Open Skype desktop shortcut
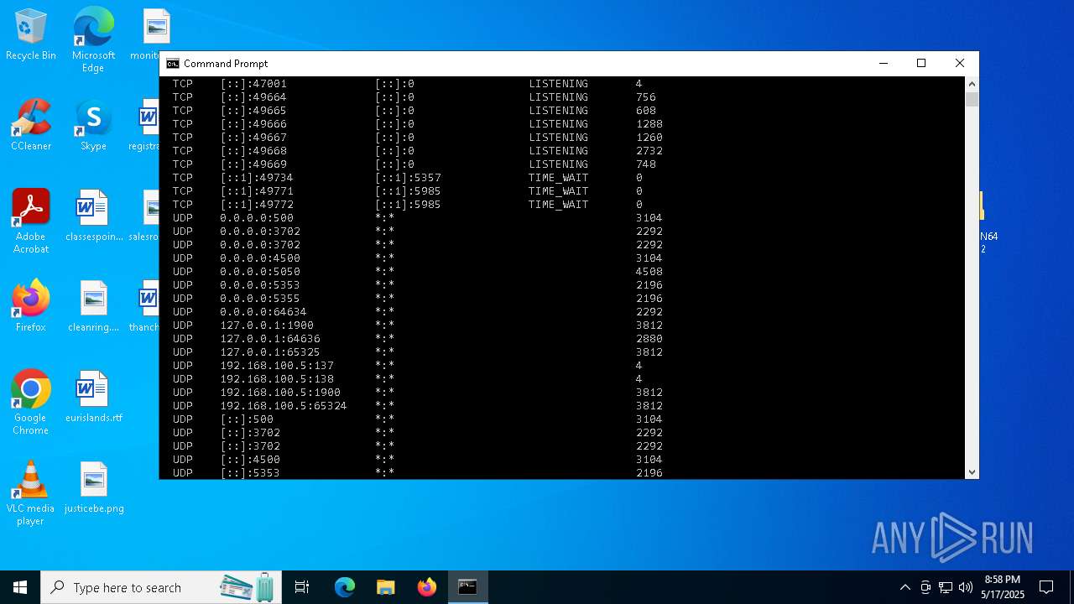 93,125
